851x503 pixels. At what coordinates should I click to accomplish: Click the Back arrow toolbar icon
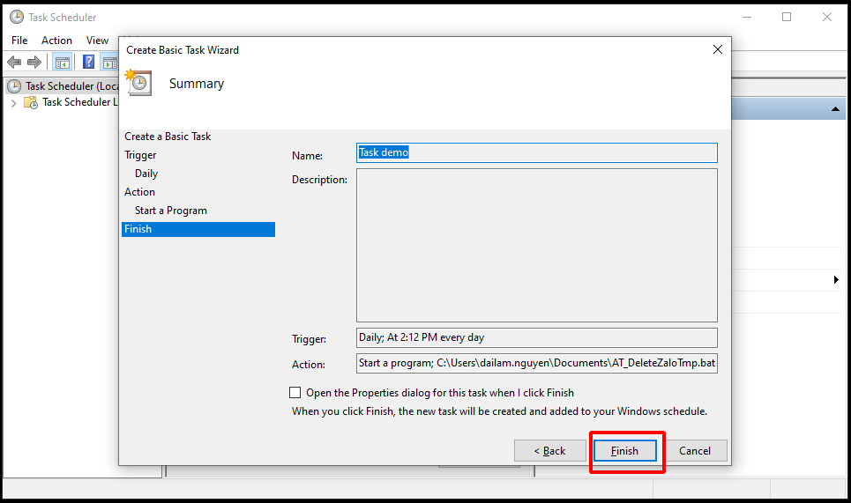point(14,62)
